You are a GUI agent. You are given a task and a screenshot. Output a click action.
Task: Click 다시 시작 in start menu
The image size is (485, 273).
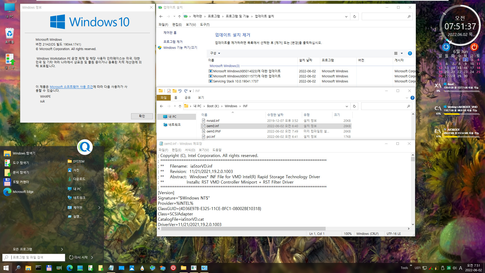point(78,257)
